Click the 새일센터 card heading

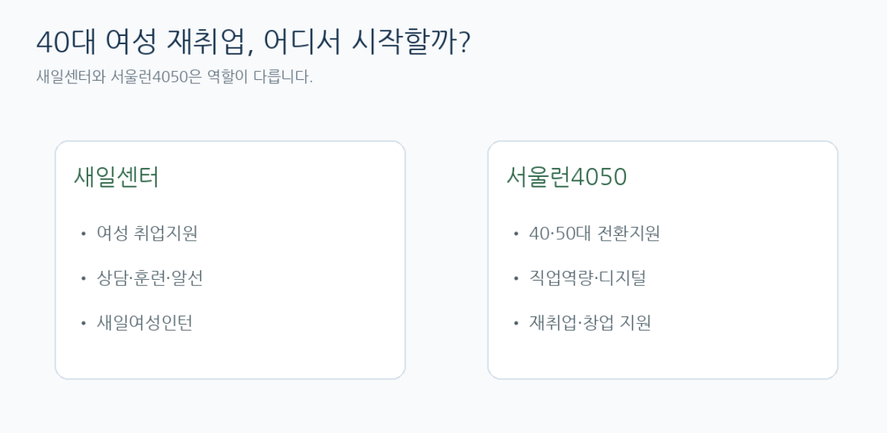[x=116, y=177]
